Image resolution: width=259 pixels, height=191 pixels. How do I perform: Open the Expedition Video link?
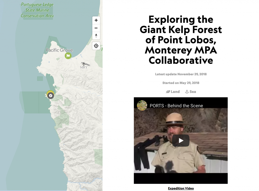click(181, 188)
